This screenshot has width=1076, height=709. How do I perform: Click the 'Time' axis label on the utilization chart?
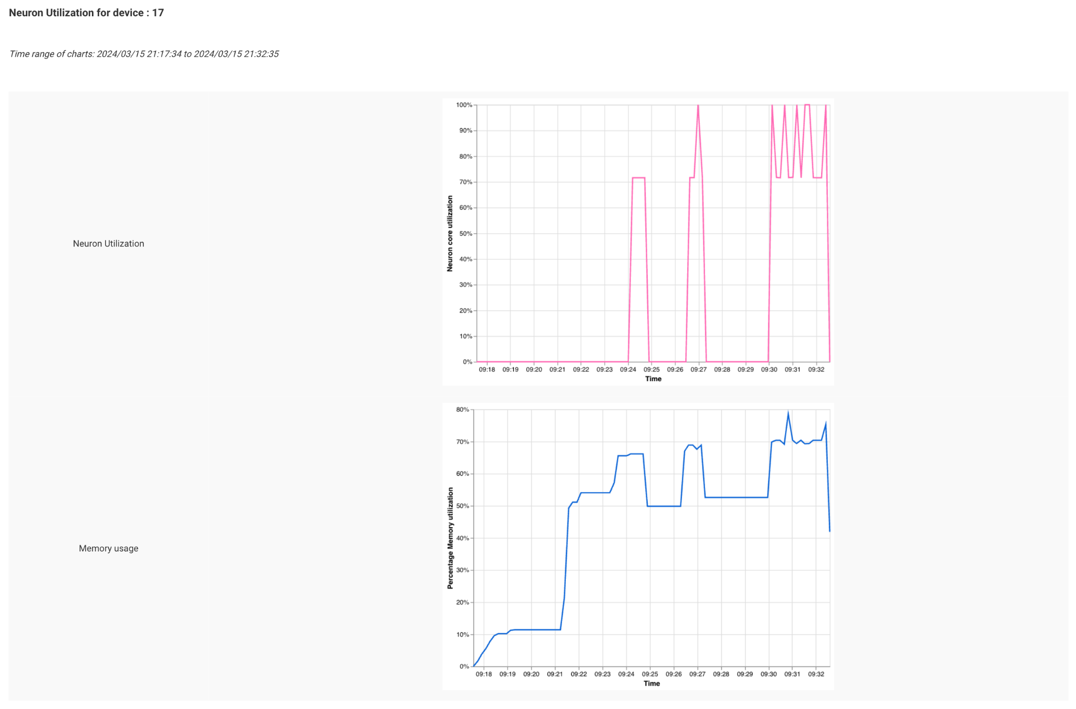(653, 379)
